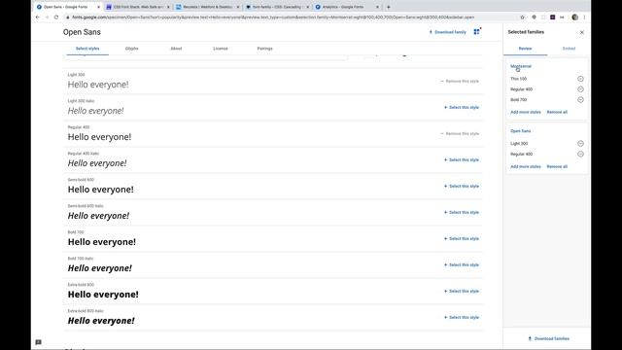Click Download family
Screen dimensions: 622x350
[x=447, y=32]
